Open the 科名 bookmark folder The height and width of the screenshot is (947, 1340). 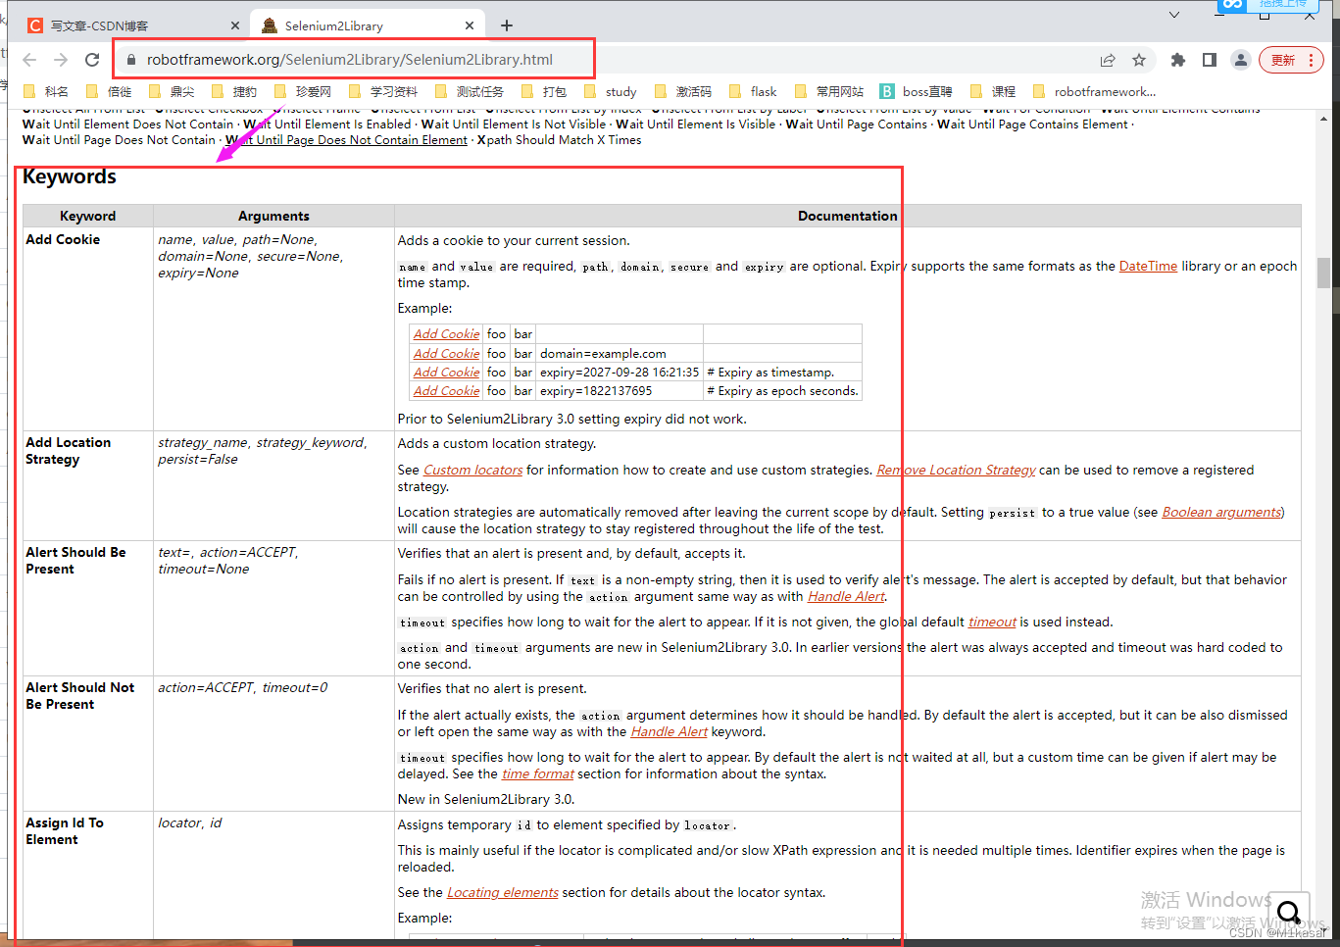pos(46,91)
